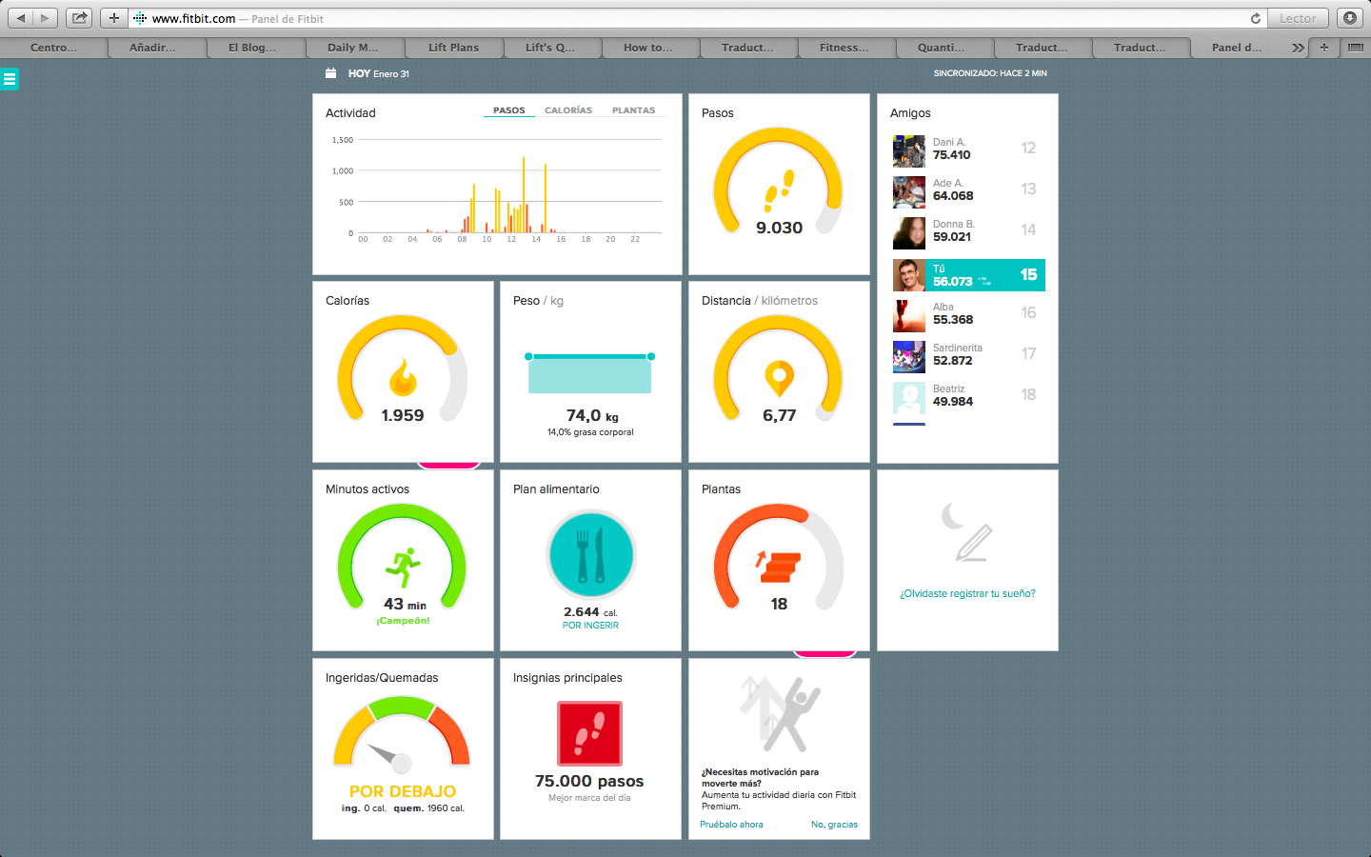
Task: Click the Pruébalo ahora link
Action: (x=731, y=825)
